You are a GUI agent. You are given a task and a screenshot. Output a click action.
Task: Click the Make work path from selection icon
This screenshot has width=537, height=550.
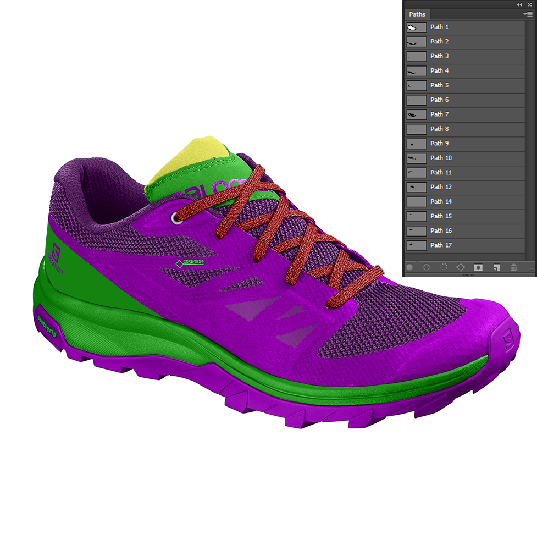pyautogui.click(x=461, y=267)
